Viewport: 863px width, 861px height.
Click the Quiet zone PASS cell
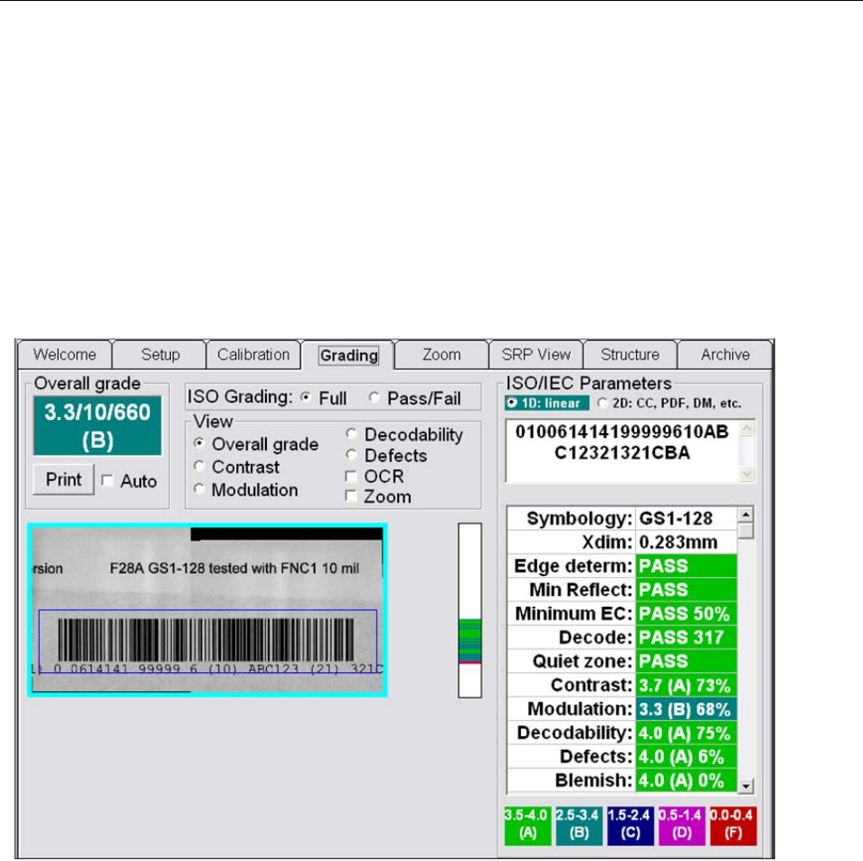[687, 661]
